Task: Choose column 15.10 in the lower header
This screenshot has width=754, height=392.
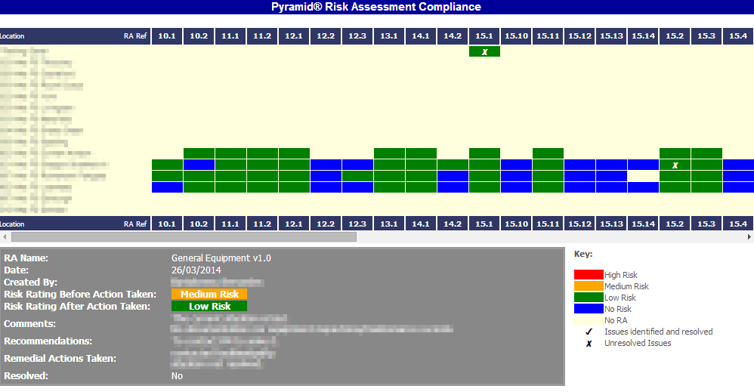Action: (516, 224)
